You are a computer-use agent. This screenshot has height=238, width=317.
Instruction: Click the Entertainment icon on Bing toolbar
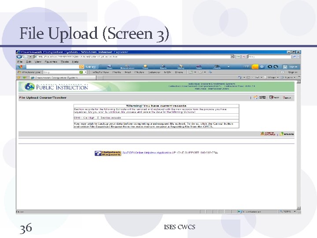click(x=127, y=67)
